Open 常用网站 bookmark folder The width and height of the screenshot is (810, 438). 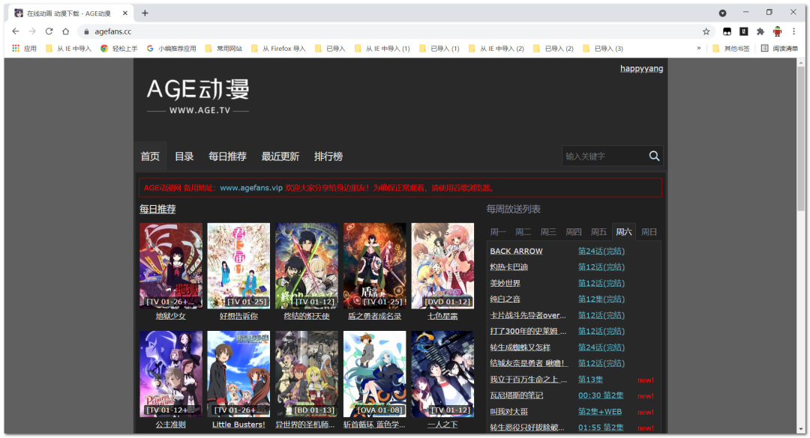pyautogui.click(x=223, y=49)
